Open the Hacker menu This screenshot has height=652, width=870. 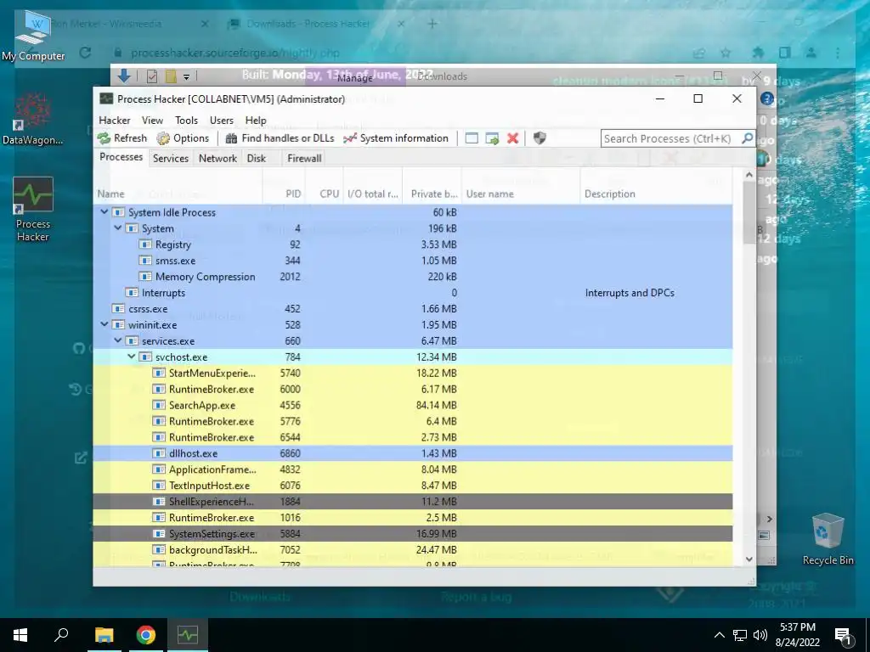coord(115,121)
